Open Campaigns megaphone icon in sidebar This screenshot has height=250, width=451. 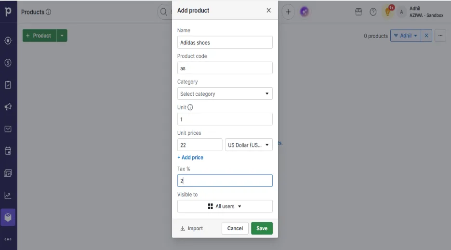[8, 107]
